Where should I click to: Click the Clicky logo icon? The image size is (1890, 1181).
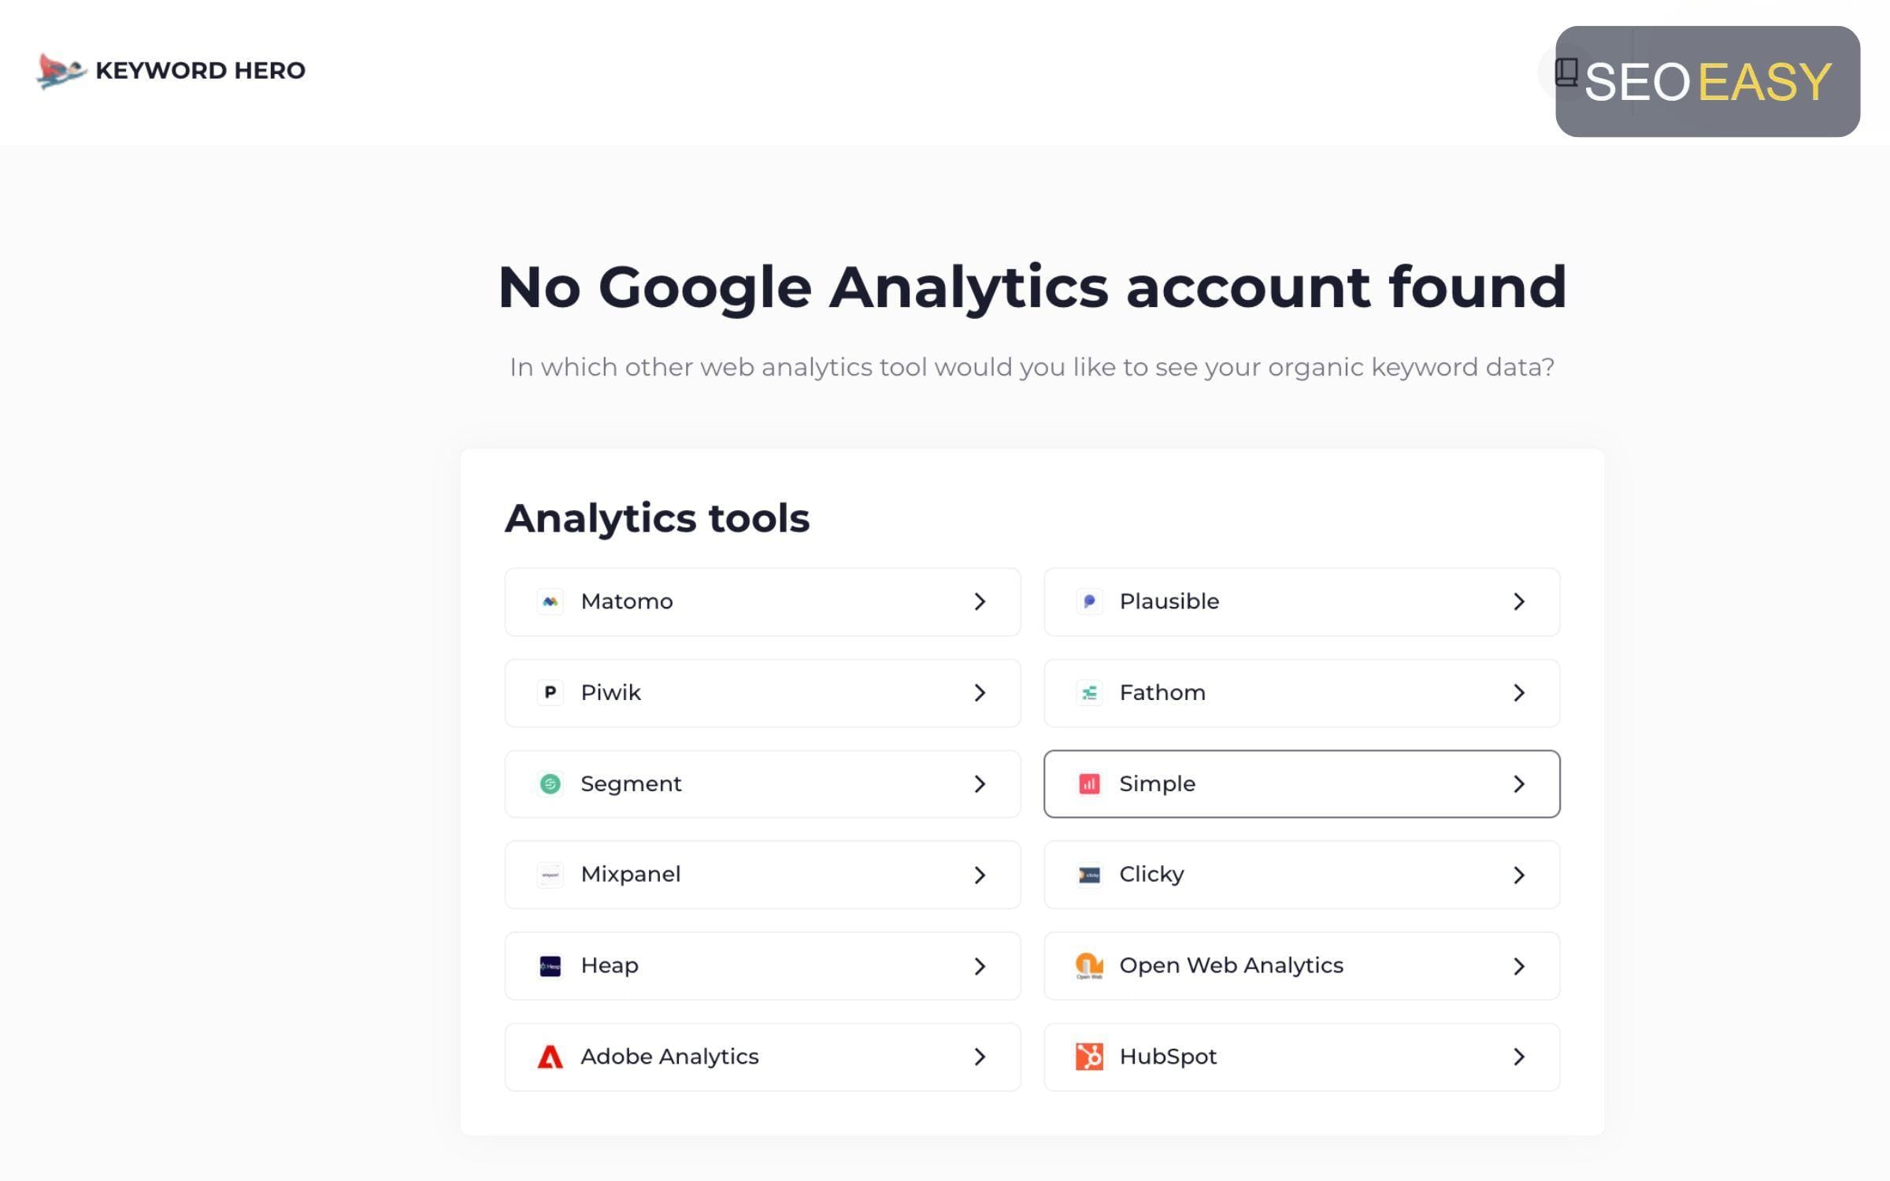[x=1089, y=875]
